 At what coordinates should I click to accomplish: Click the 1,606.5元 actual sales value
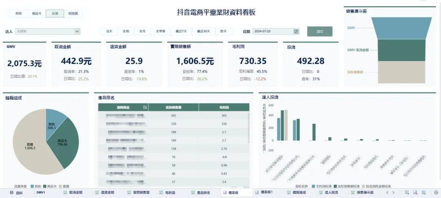(x=195, y=61)
